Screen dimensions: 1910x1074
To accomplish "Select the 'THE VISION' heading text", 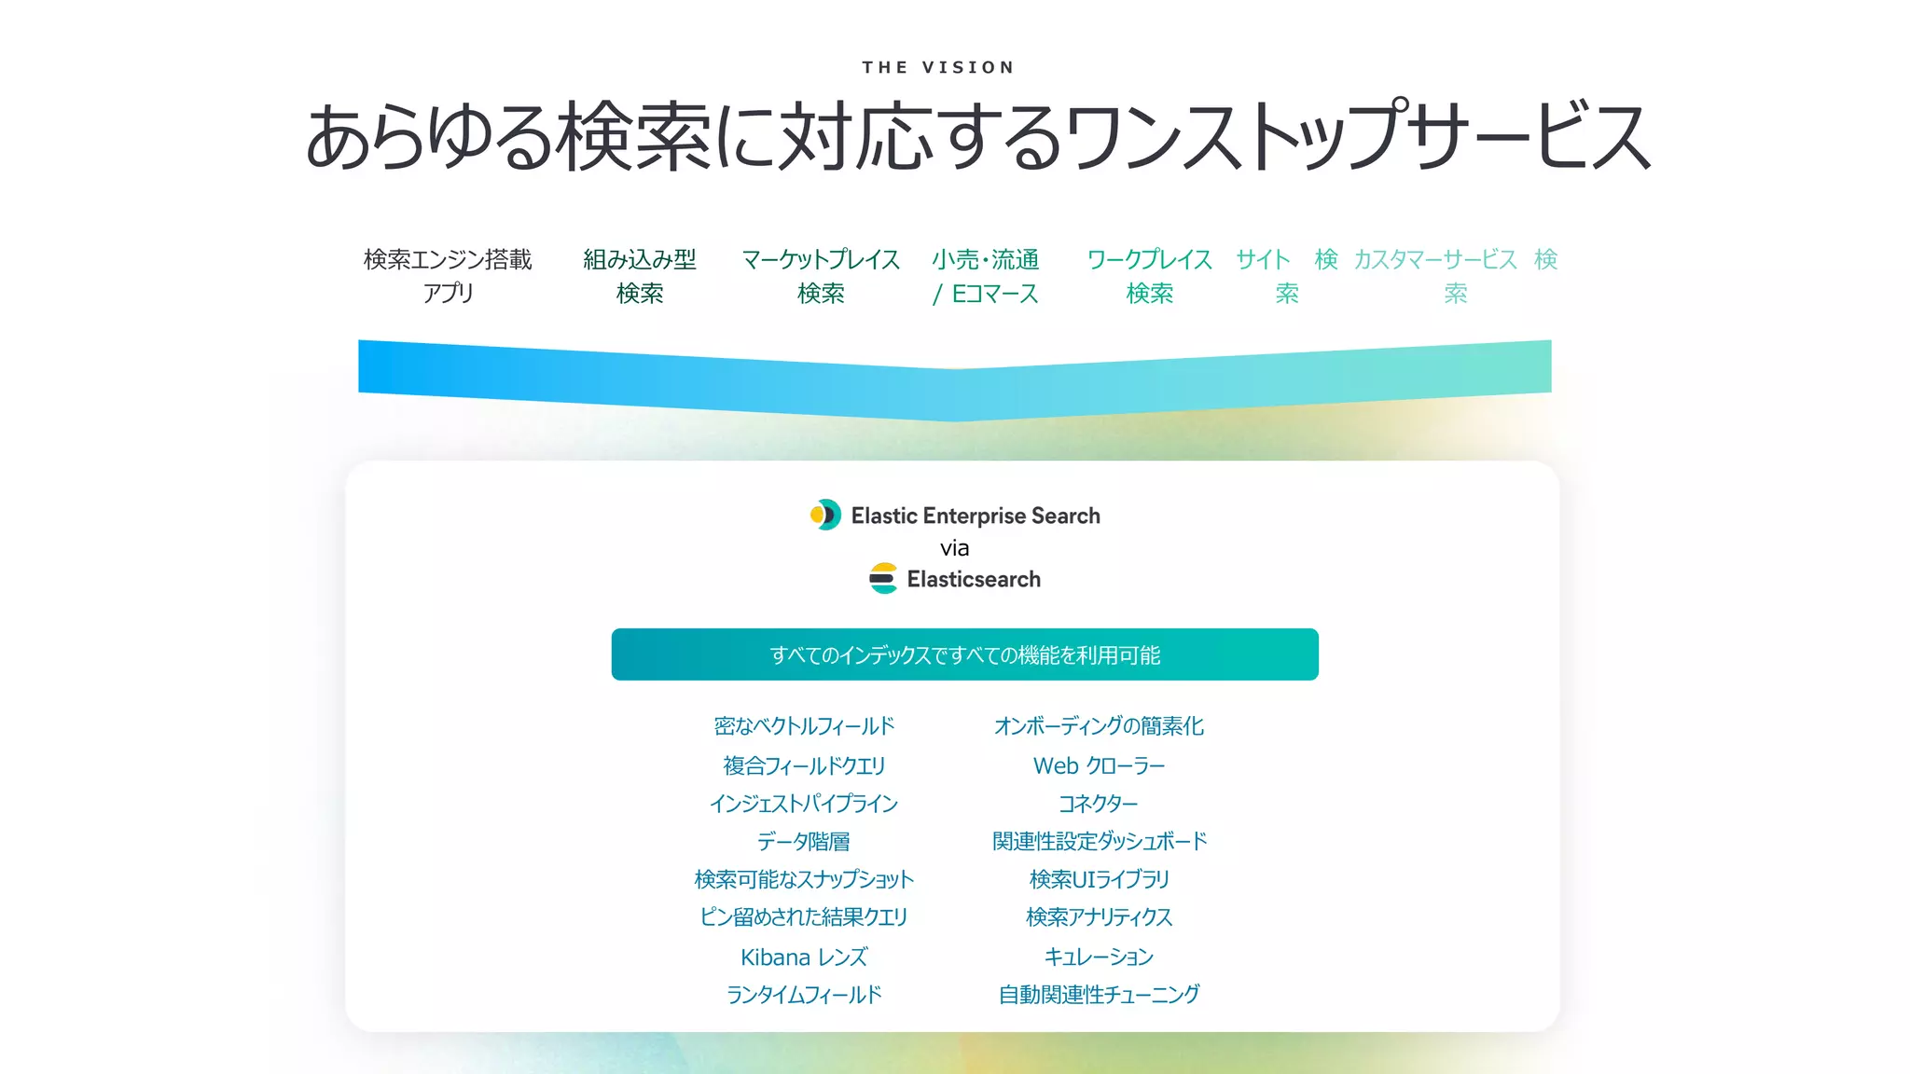I will (938, 67).
